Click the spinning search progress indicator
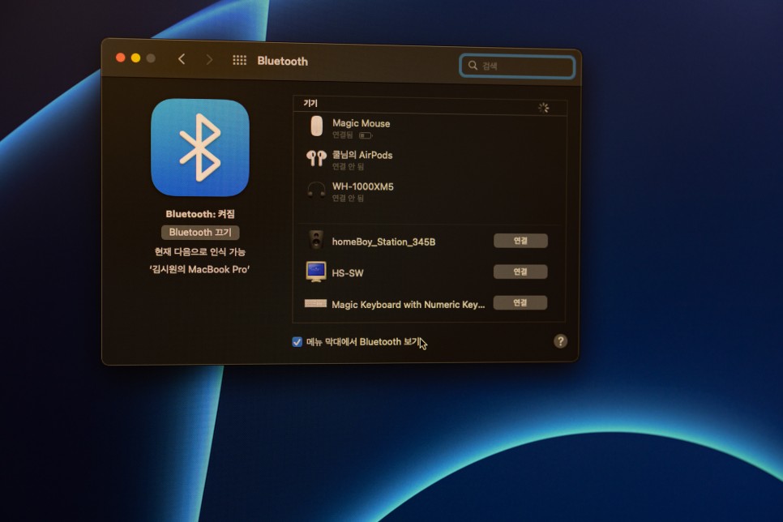Viewport: 783px width, 522px height. (544, 107)
